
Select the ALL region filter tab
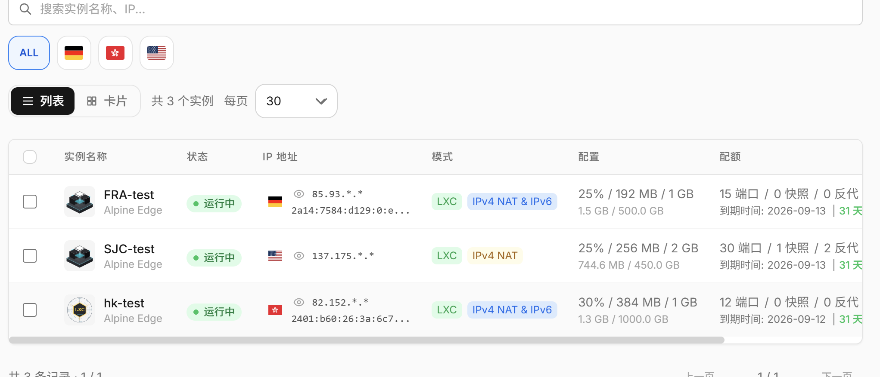pyautogui.click(x=29, y=53)
